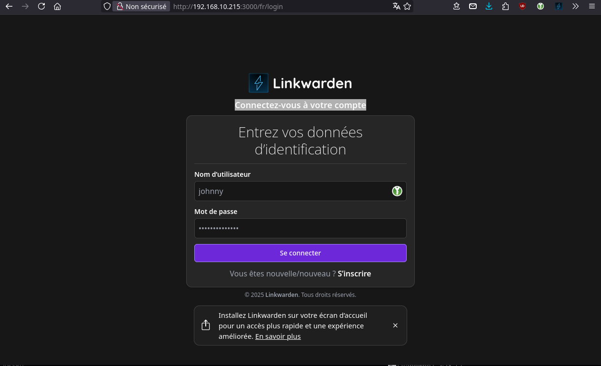Dismiss the install Linkwarden banner
This screenshot has width=601, height=366.
(x=395, y=325)
